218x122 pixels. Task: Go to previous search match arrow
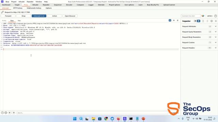[x=10, y=113]
